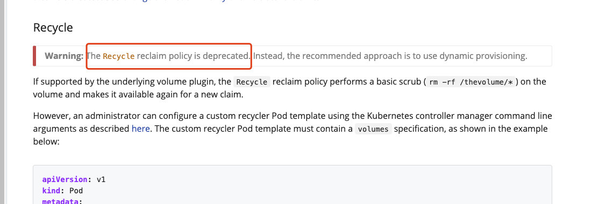
Task: Click the "Pod" value in code block
Action: click(76, 191)
